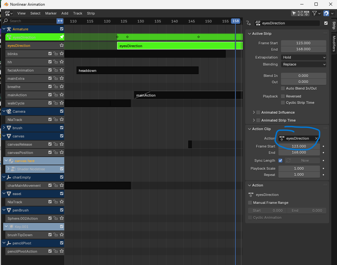The height and width of the screenshot is (265, 337).
Task: Click the Blend In value field
Action: 303,76
